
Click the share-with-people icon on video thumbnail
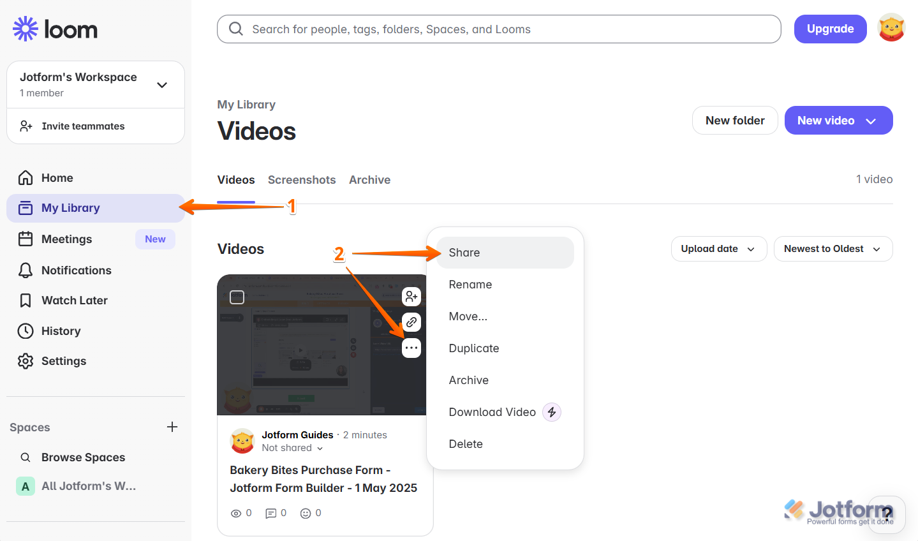[411, 297]
